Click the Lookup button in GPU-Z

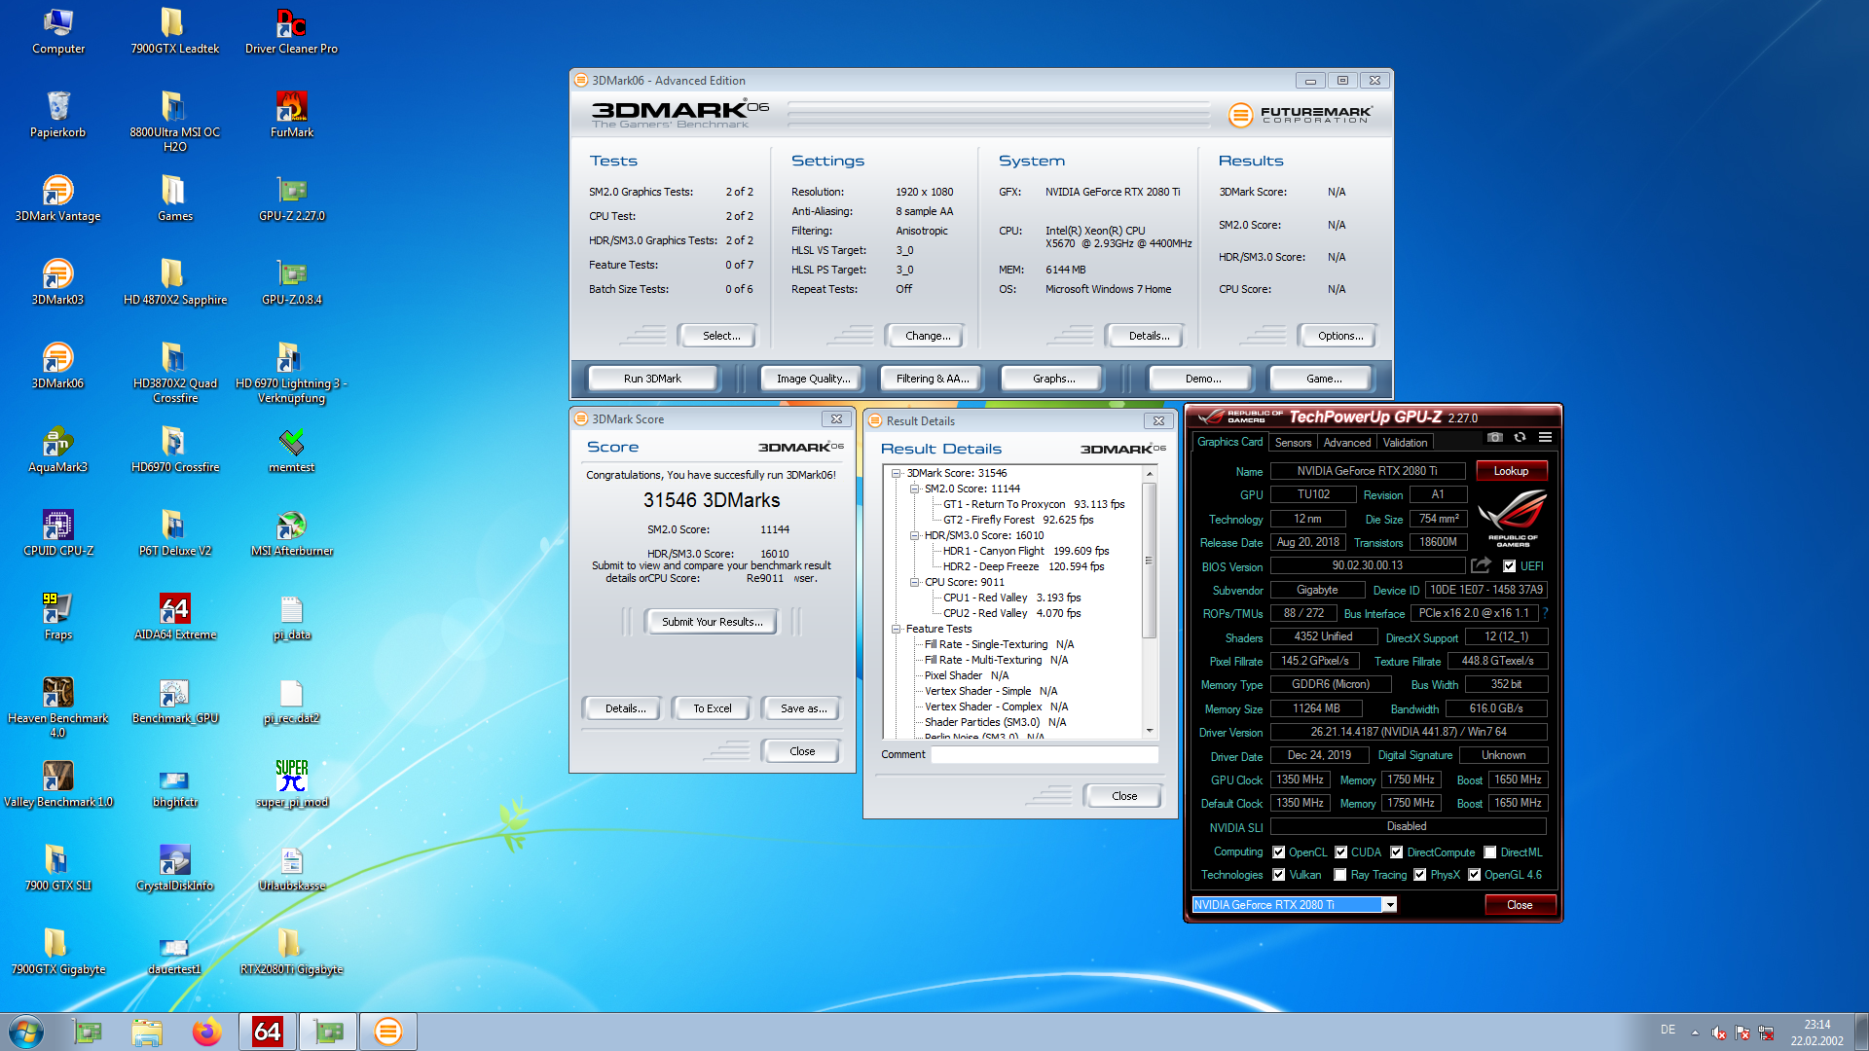[1511, 471]
